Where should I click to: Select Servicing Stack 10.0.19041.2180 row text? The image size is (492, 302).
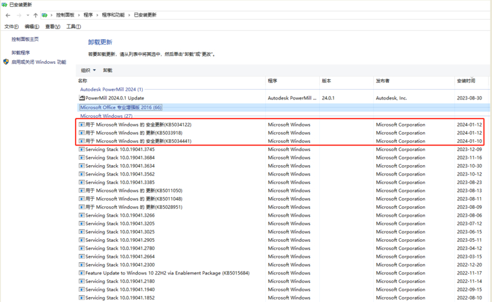[x=120, y=281]
